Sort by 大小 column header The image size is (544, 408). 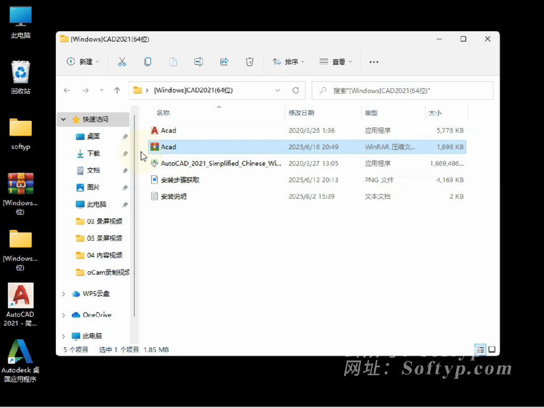click(435, 113)
